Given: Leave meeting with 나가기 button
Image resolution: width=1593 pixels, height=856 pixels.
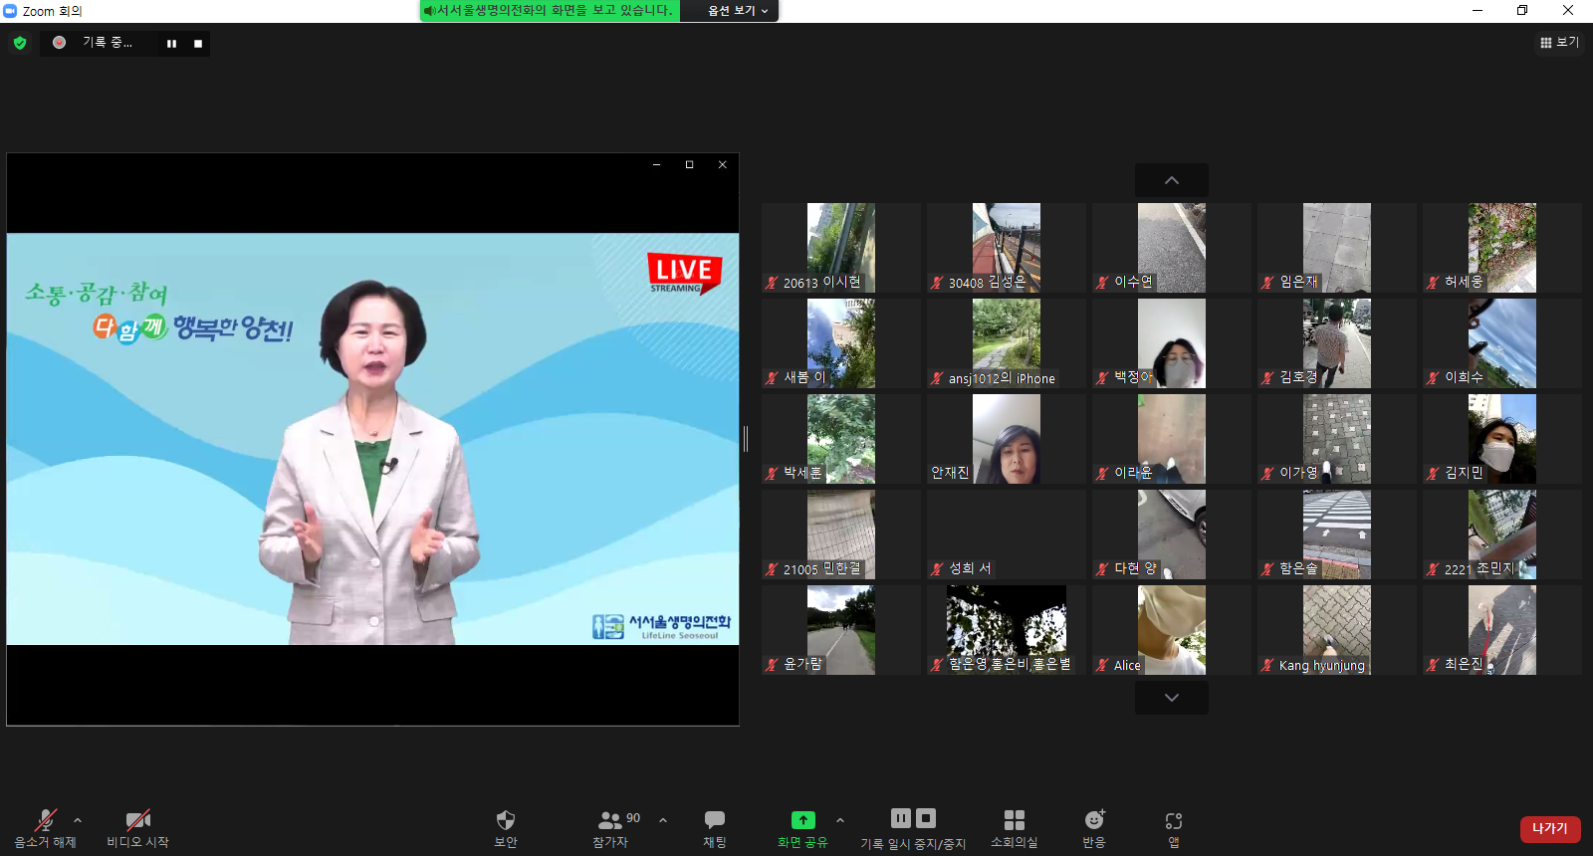Looking at the screenshot, I should (1550, 828).
